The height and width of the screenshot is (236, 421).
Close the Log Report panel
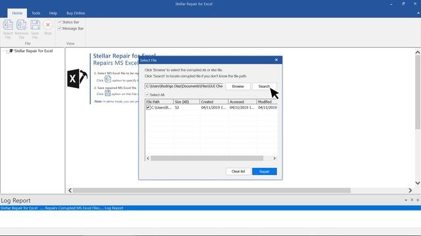click(418, 200)
